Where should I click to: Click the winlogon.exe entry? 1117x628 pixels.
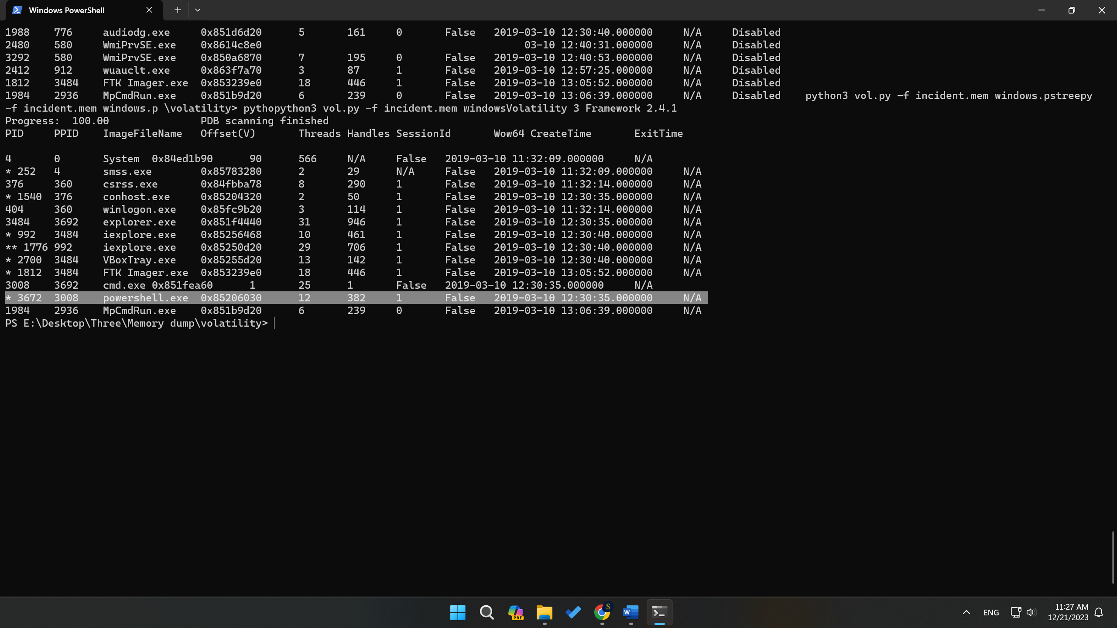(x=139, y=209)
